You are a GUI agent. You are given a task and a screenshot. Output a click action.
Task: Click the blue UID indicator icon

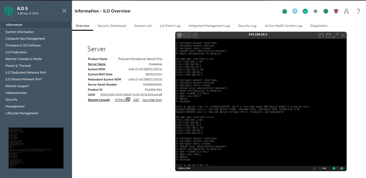(x=295, y=11)
